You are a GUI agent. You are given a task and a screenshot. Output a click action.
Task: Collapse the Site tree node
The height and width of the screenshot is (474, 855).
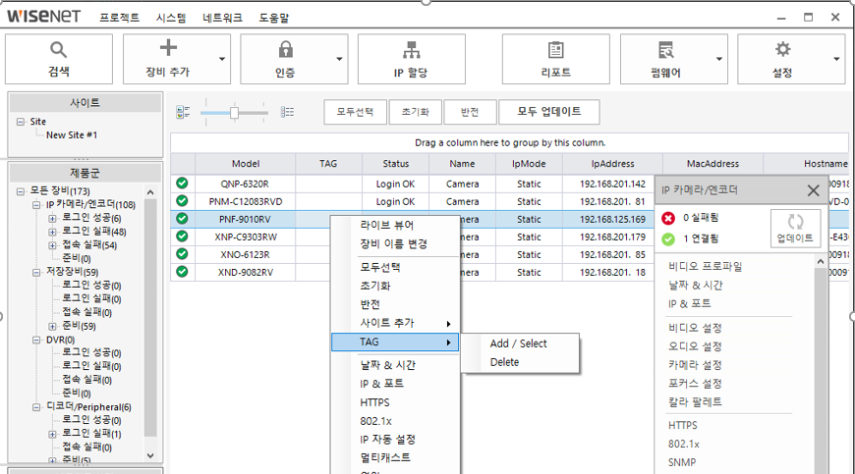click(x=21, y=122)
